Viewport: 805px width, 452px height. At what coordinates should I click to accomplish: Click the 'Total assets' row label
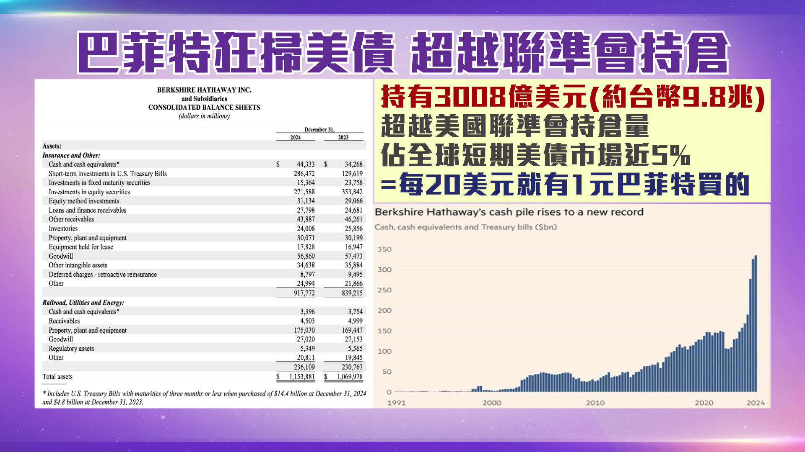tap(57, 377)
